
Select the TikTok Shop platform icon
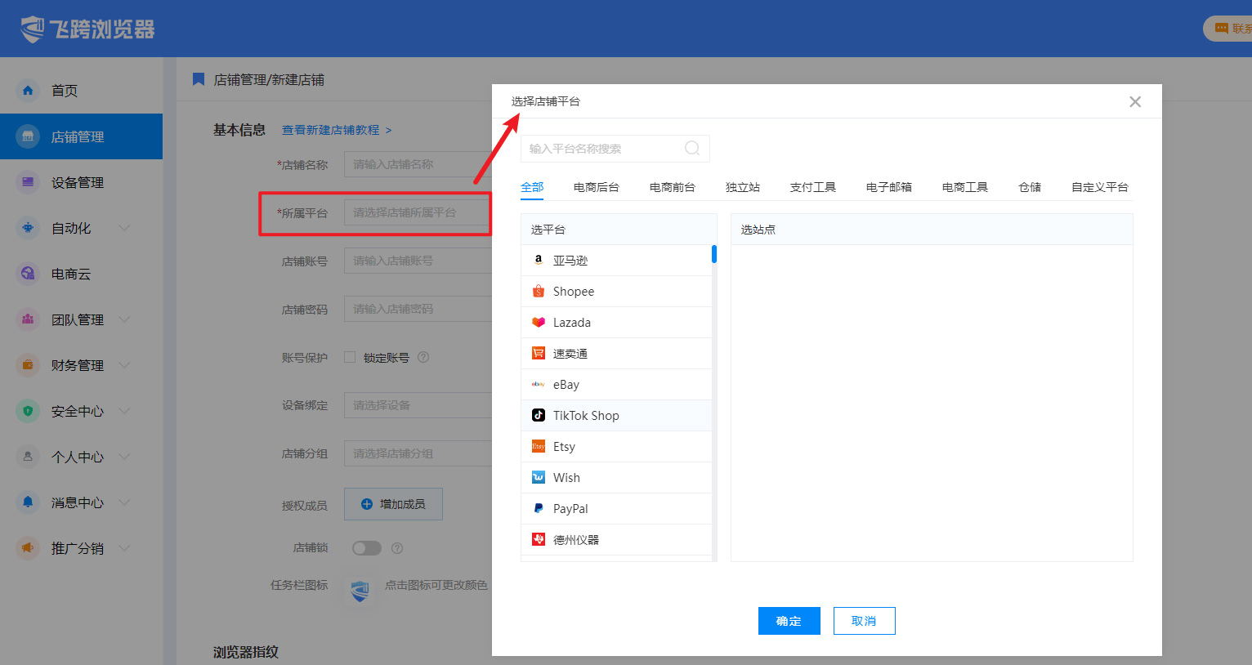(x=539, y=415)
